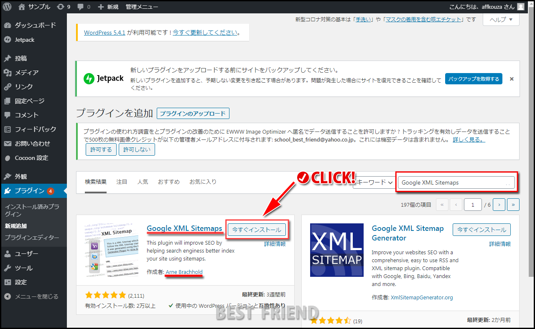
Task: Select the 検索結果 tab
Action: click(x=96, y=182)
